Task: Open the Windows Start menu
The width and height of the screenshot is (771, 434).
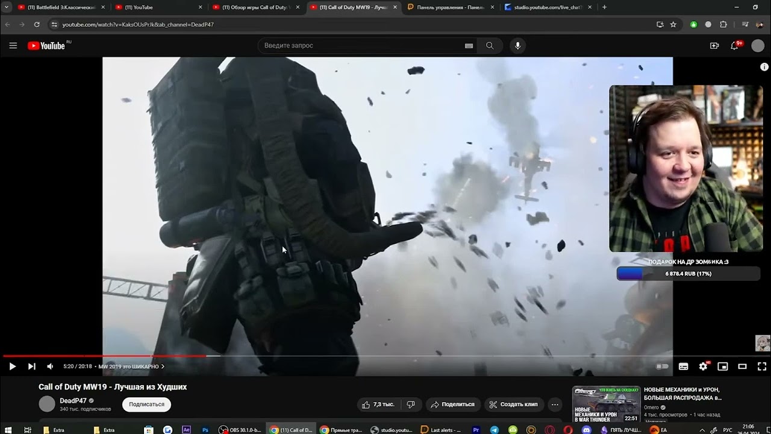Action: click(8, 430)
